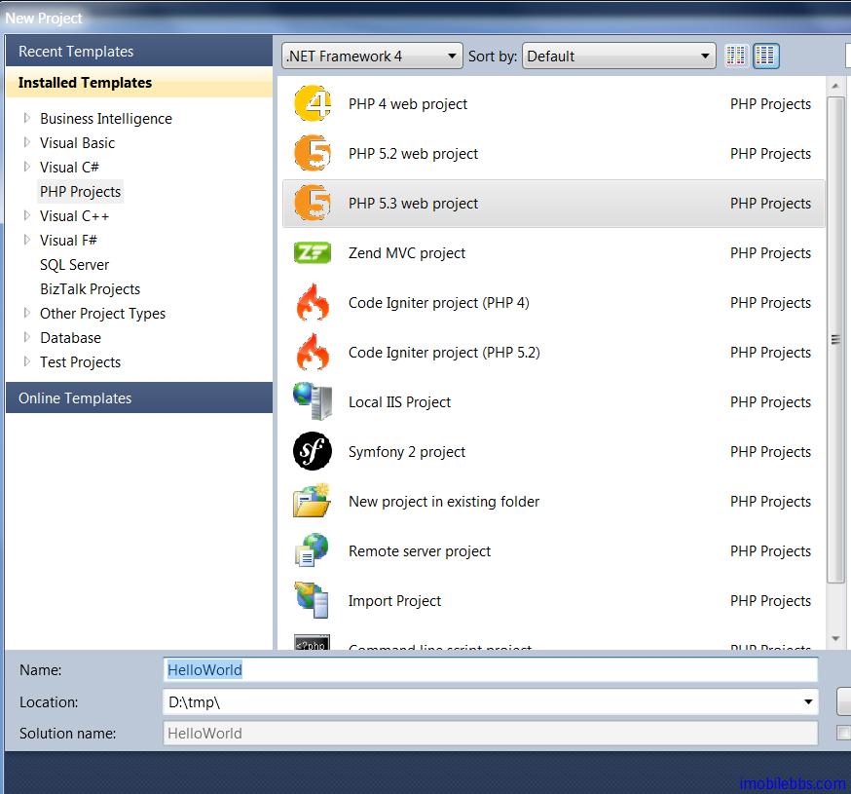Viewport: 851px width, 794px height.
Task: Select the Local IIS Project icon
Action: [x=313, y=402]
